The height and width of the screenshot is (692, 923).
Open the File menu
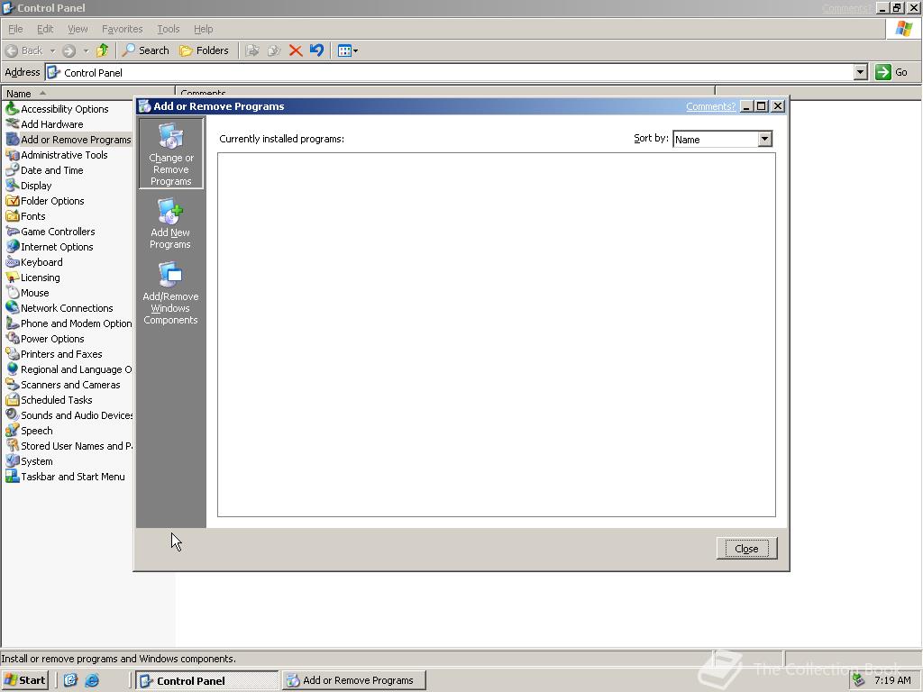tap(15, 29)
